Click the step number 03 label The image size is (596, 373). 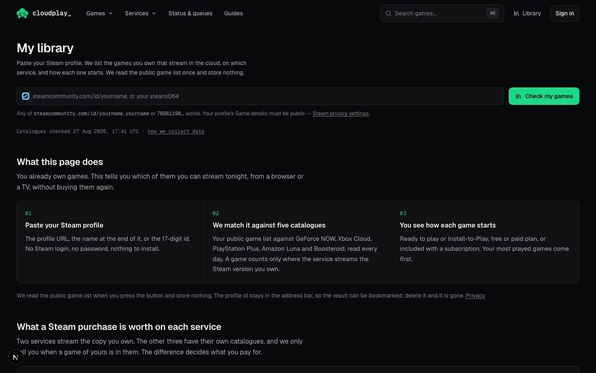click(x=403, y=213)
